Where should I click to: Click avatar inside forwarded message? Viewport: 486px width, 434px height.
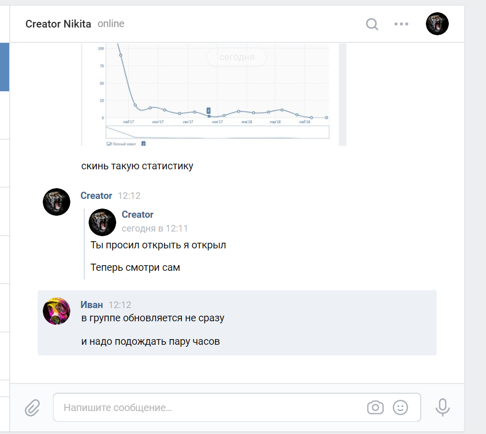pos(102,222)
